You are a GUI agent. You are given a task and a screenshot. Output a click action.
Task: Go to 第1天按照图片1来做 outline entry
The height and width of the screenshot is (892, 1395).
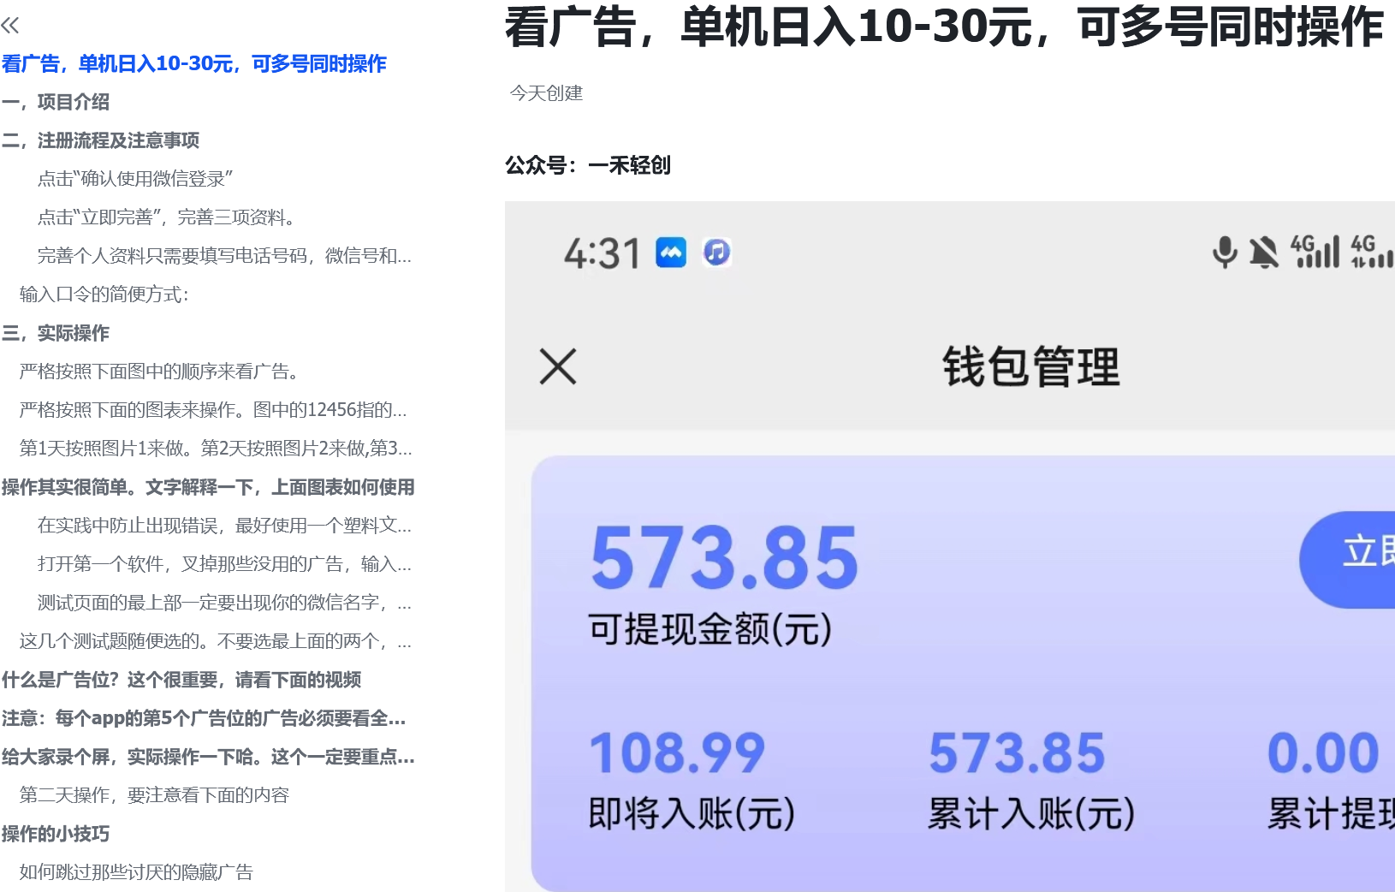[216, 449]
